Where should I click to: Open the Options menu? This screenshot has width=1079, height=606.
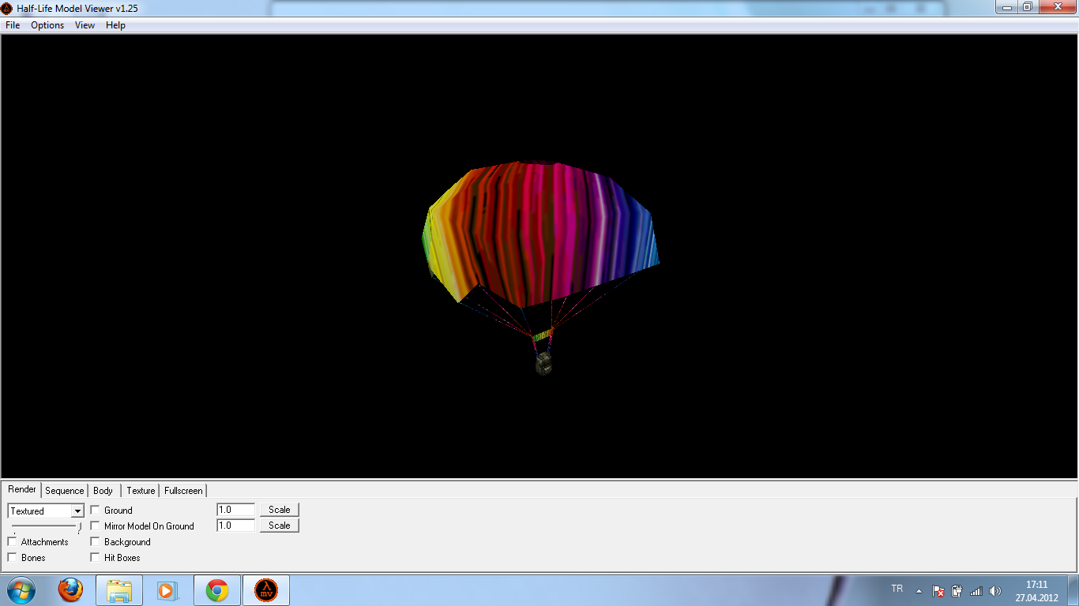point(47,25)
